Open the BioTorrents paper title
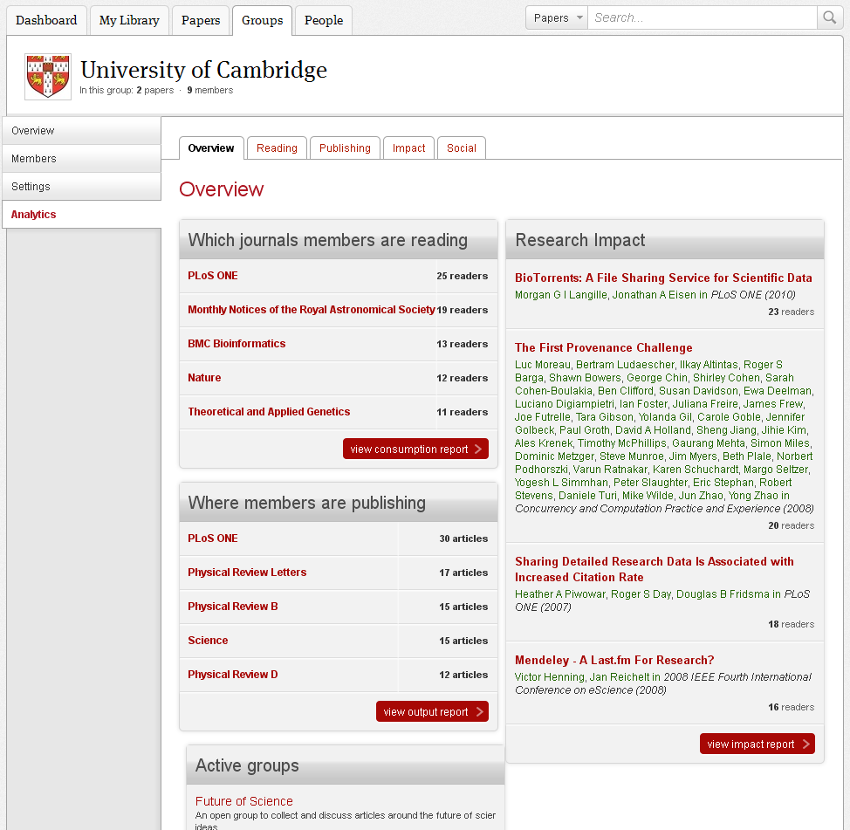This screenshot has width=850, height=830. pyautogui.click(x=663, y=278)
